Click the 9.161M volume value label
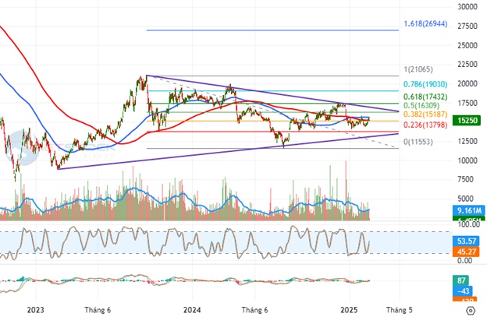Viewport: 487px width, 317px height. [x=469, y=210]
